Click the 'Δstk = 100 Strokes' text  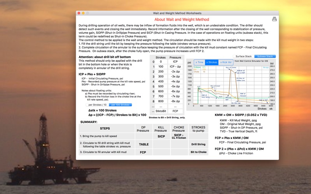(102, 110)
